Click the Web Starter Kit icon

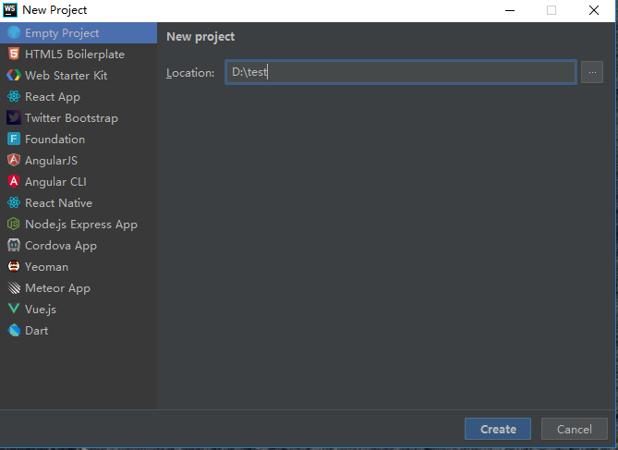pyautogui.click(x=14, y=76)
